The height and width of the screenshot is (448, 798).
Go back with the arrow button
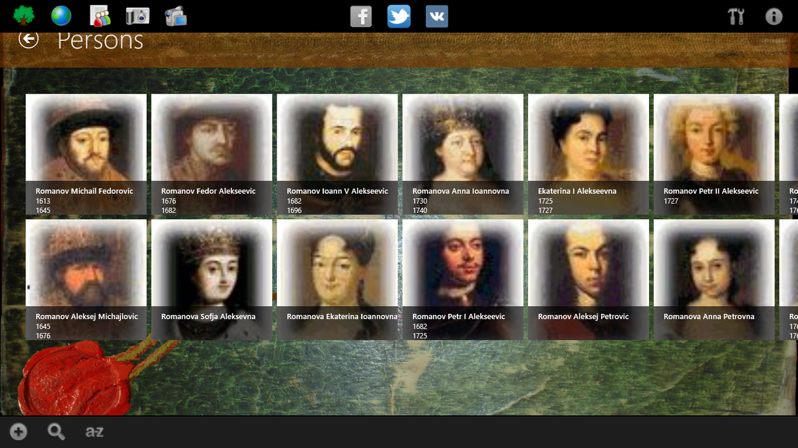click(x=29, y=40)
